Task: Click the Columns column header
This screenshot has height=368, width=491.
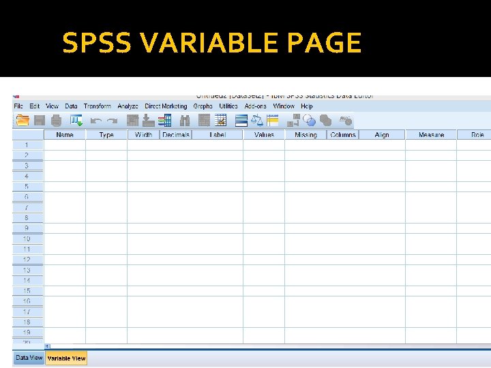Action: [x=342, y=135]
